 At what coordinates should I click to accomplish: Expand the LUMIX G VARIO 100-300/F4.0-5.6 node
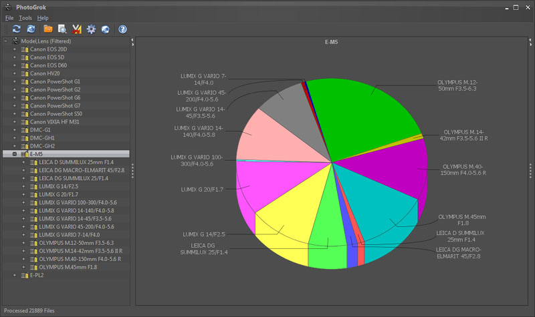[x=23, y=203]
